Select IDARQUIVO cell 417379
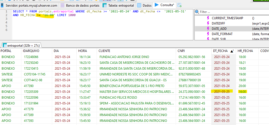This screenshot has width=269, height=125. [37, 109]
